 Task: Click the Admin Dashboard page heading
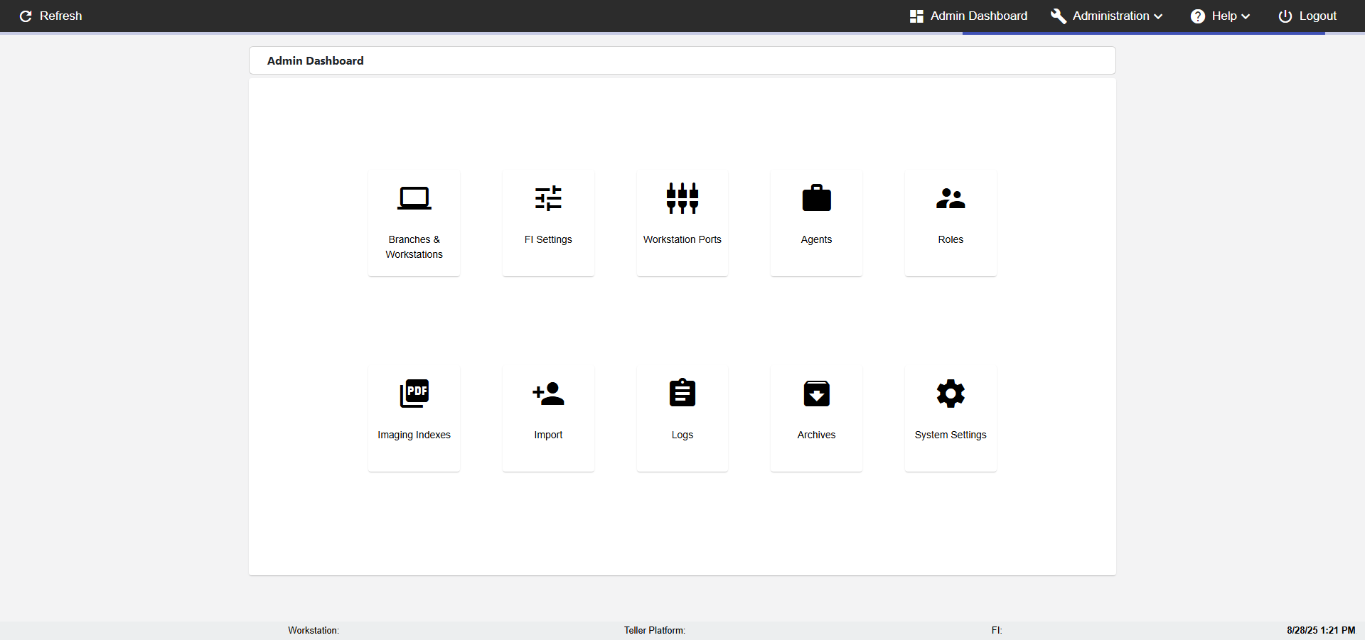315,61
